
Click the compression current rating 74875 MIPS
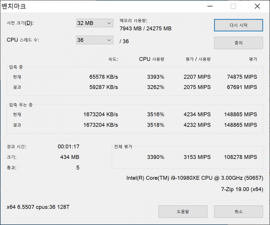click(x=242, y=77)
